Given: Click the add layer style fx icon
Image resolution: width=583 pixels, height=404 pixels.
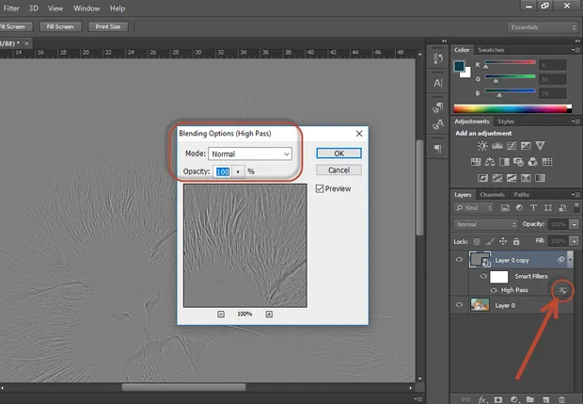Looking at the screenshot, I should [x=482, y=399].
